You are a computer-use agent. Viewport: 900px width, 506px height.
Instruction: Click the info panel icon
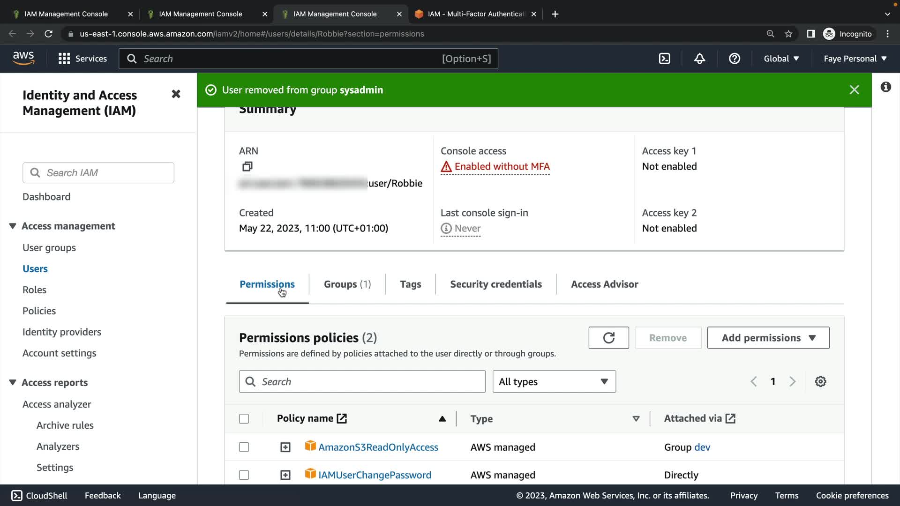coord(885,87)
